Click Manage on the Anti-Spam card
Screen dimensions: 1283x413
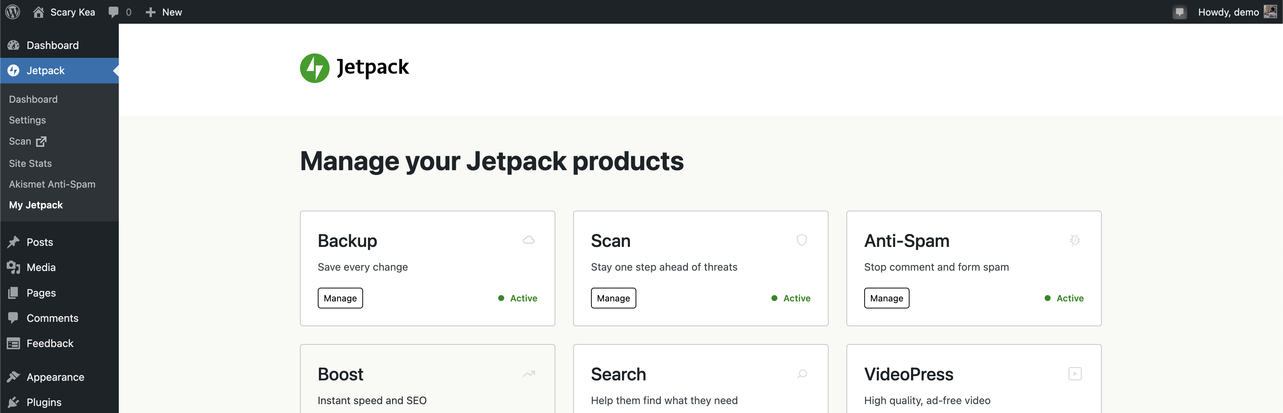[x=887, y=298]
